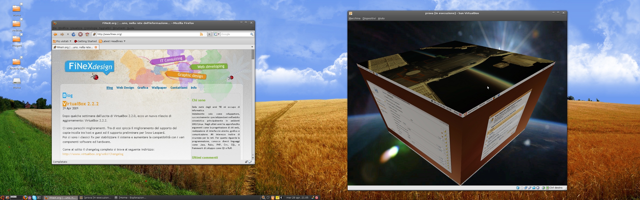
Task: Open the Home drive icon on desktop
Action: tap(17, 83)
